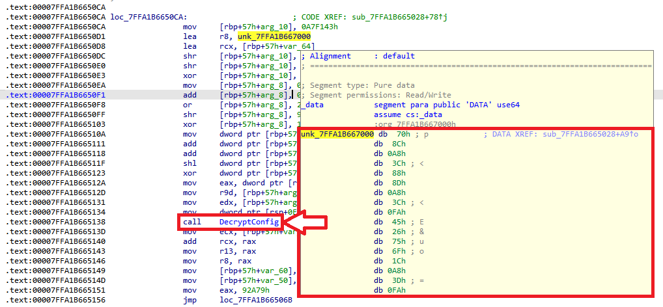Click 'Segment type: Pure data' comment
Screen dimensions: 663x307
(359, 86)
